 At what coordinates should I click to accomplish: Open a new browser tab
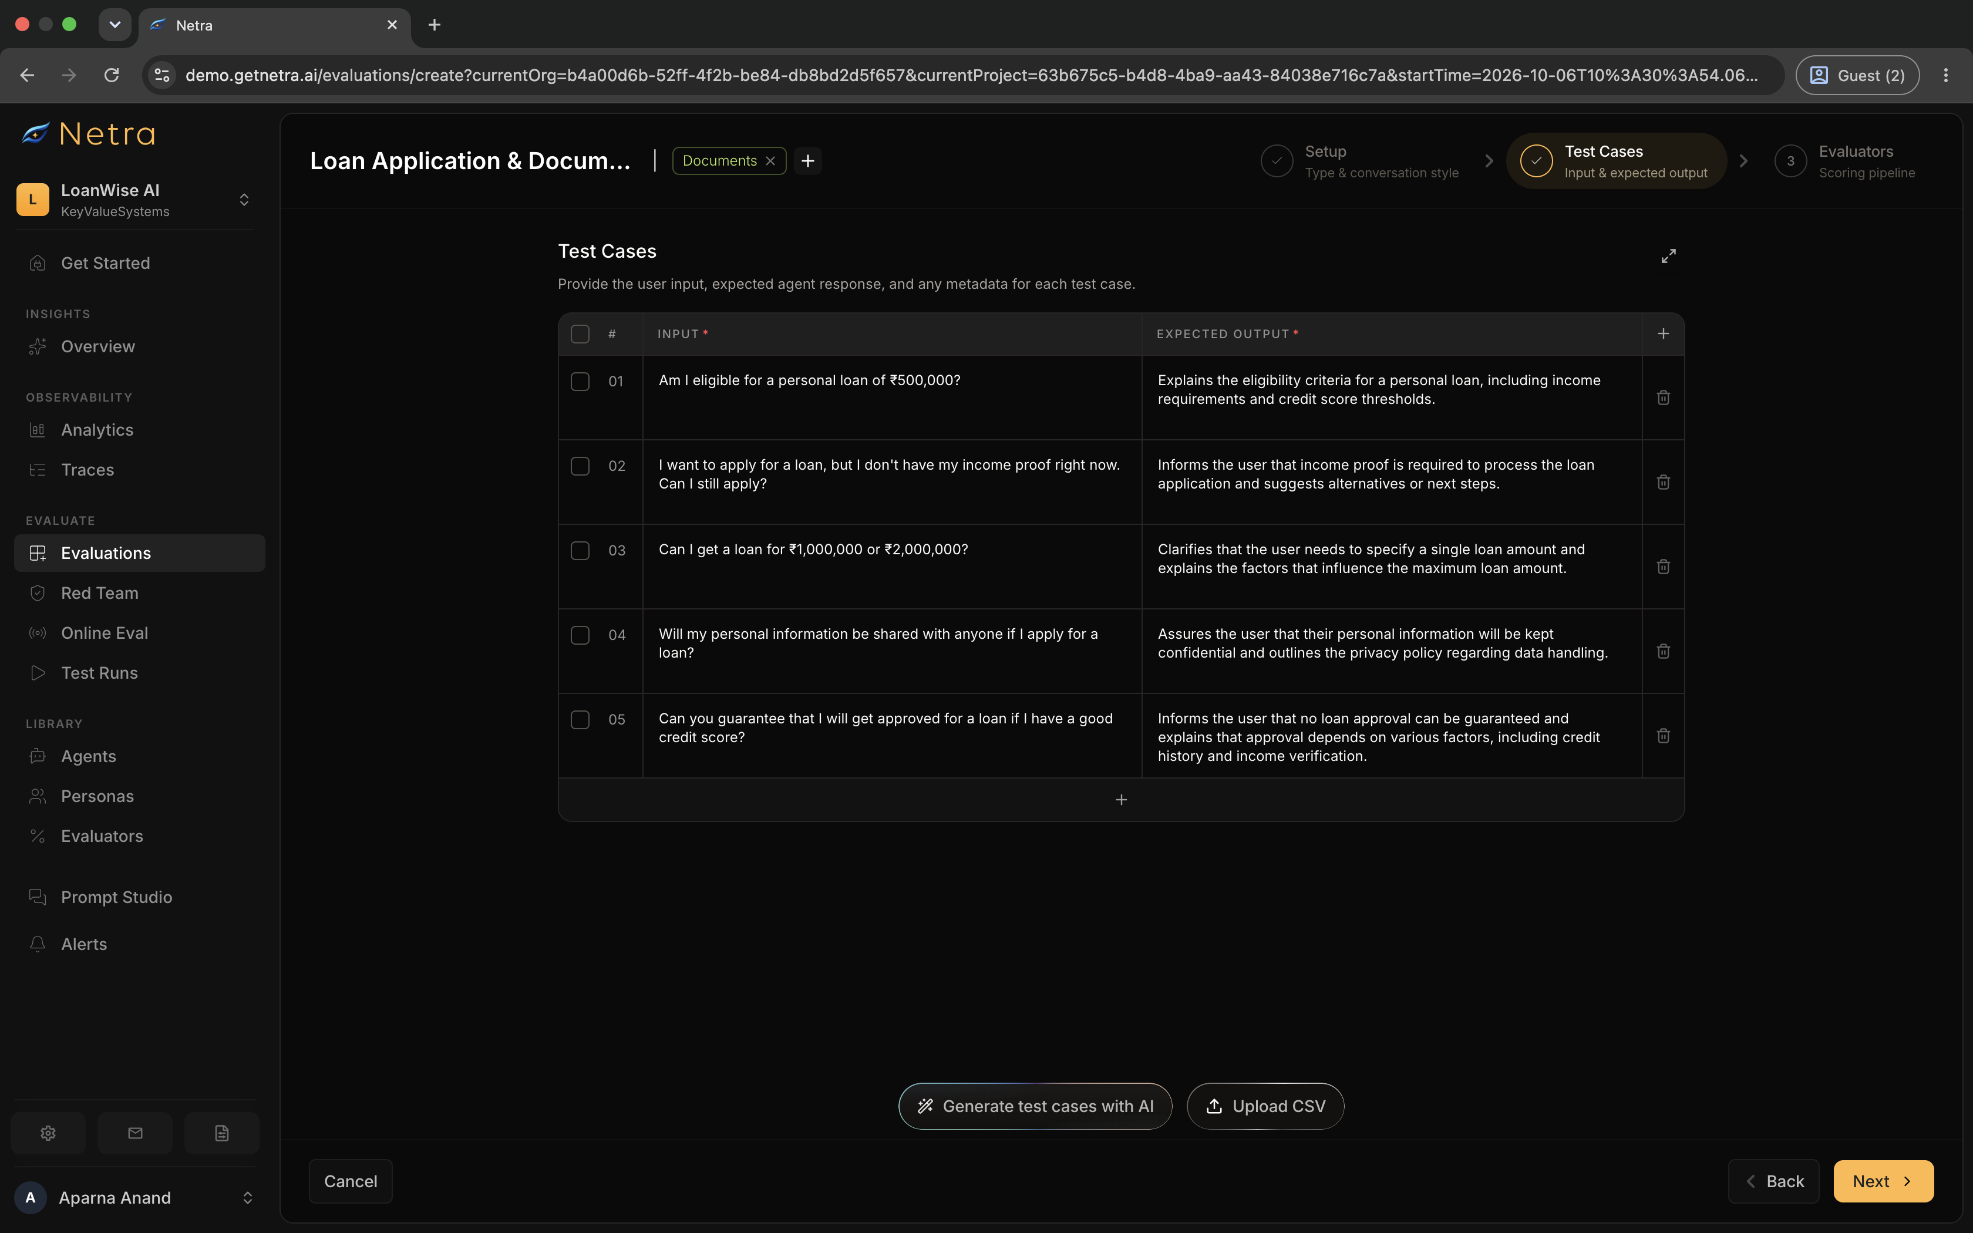[435, 25]
